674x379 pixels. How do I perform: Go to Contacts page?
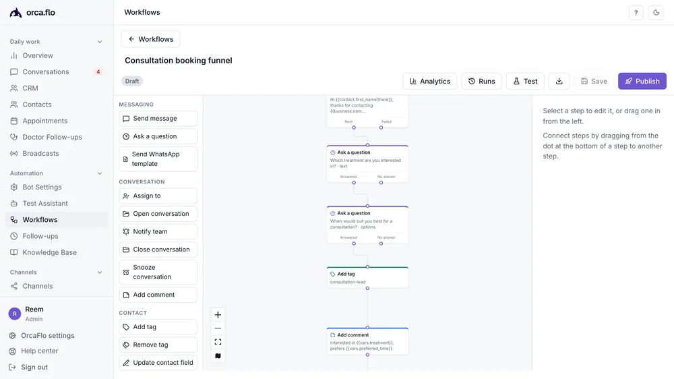click(x=57, y=105)
